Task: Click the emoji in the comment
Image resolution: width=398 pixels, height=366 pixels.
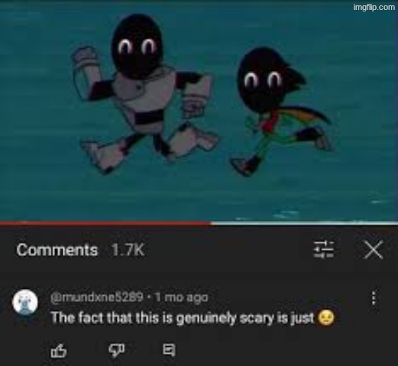Action: click(x=326, y=318)
